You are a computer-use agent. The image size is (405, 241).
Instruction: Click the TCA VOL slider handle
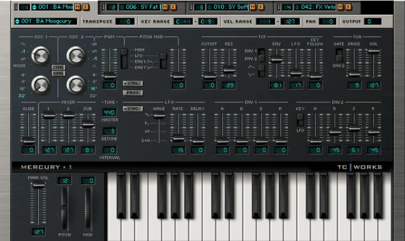coord(373,51)
